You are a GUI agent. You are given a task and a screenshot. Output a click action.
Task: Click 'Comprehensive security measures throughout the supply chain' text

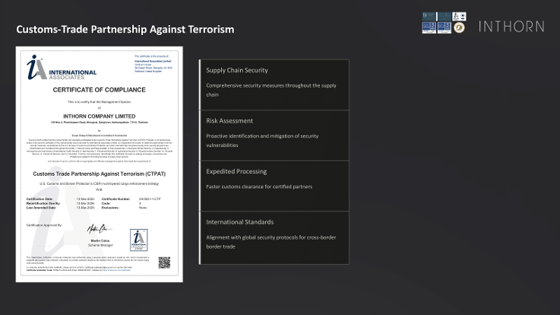pos(271,90)
